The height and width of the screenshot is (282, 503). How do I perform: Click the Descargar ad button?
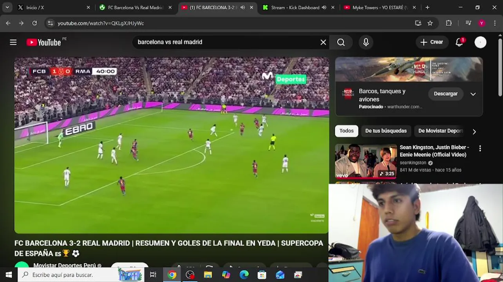445,94
